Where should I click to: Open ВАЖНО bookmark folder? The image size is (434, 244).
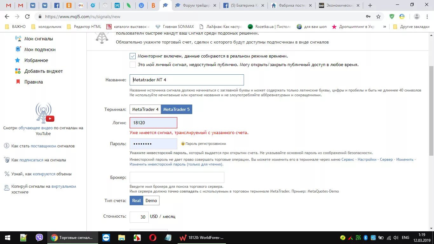click(x=15, y=27)
